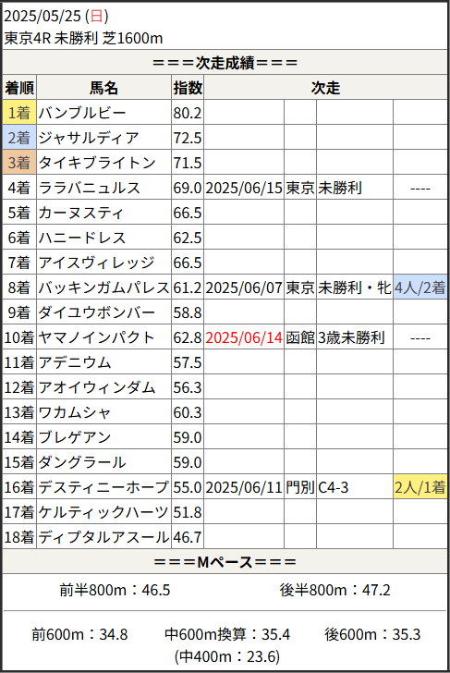Viewport: 450px width, 673px height.
Task: Click the orange 3着 finish cell
Action: click(x=19, y=163)
